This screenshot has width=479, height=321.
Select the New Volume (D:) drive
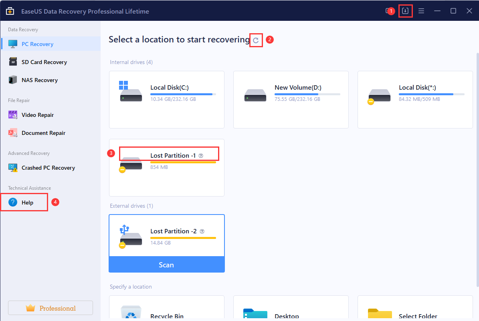(291, 100)
